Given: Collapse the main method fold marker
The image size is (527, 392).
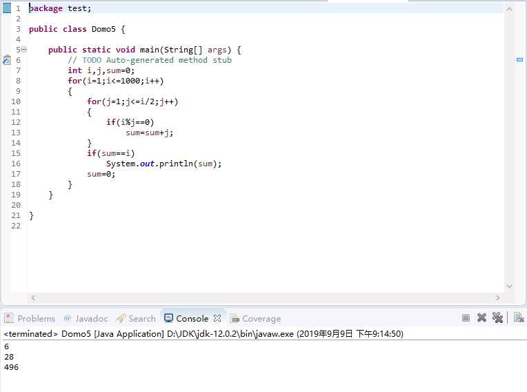Looking at the screenshot, I should [24, 50].
